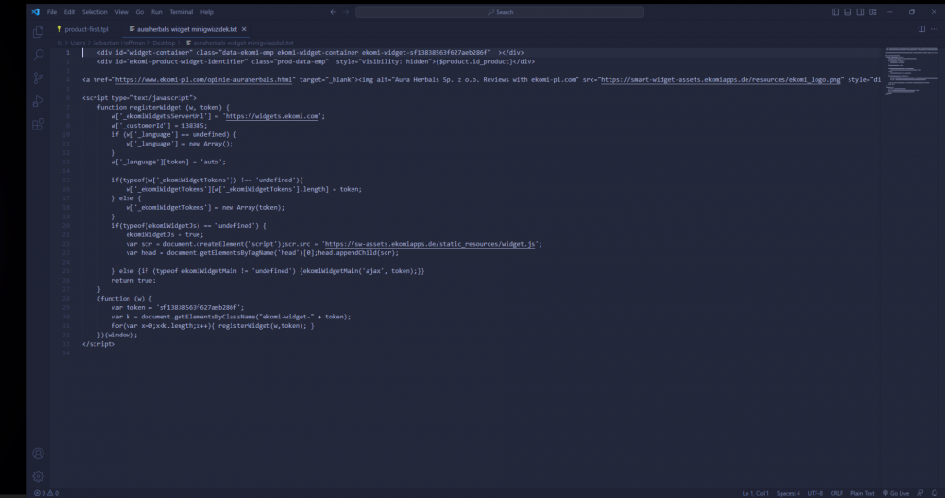Open More Actions ellipsis for editor
Image resolution: width=945 pixels, height=498 pixels.
click(935, 29)
